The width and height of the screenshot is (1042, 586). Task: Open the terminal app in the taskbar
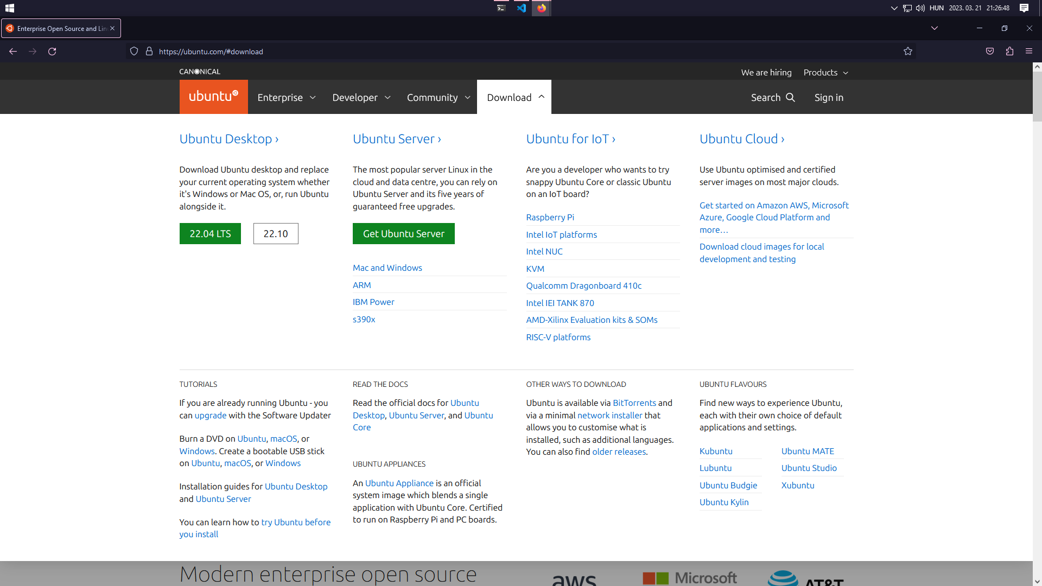tap(501, 8)
